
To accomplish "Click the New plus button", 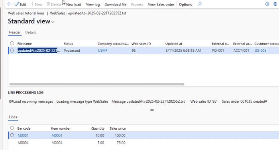I will pos(36,4).
